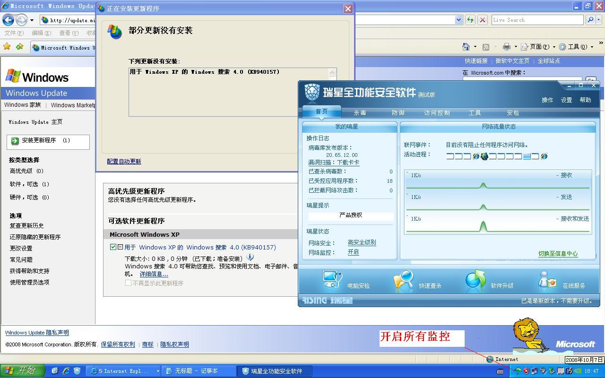
Task: Tick the 不再显示此更新程序 checkbox
Action: point(128,283)
